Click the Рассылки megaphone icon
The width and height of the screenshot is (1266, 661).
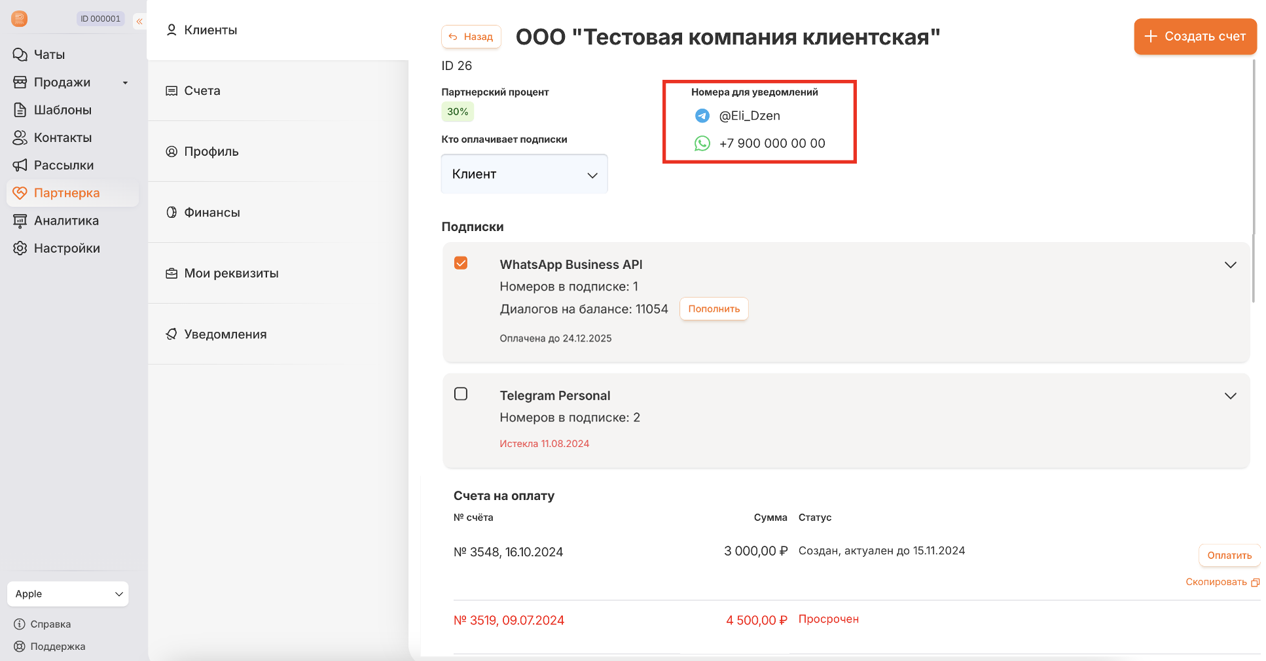pos(20,165)
